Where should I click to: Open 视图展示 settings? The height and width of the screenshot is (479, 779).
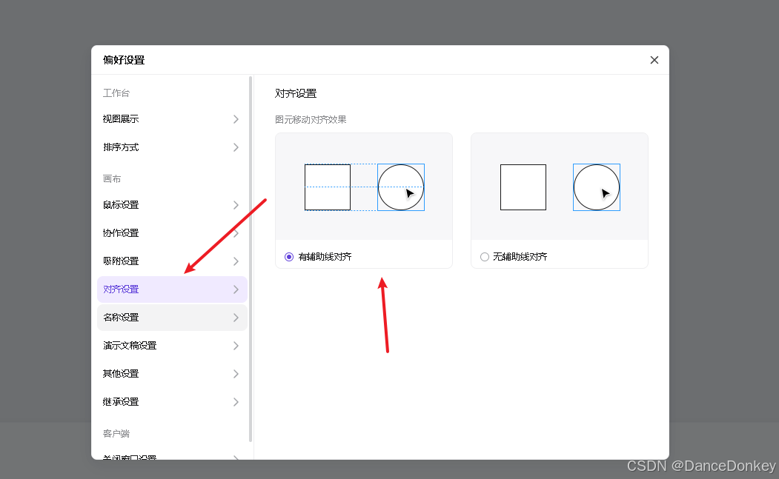tap(172, 119)
